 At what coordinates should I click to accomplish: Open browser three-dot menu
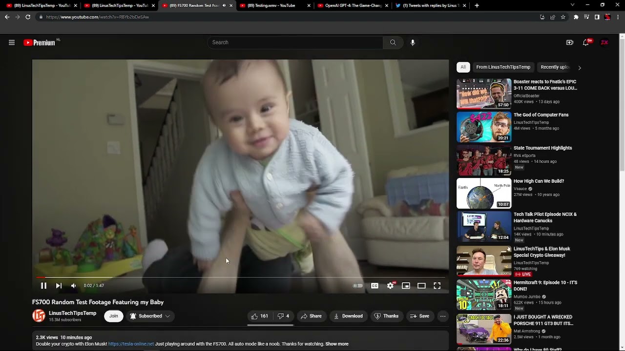click(618, 17)
